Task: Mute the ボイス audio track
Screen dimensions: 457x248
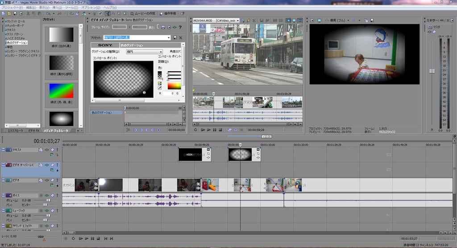Action: [52, 195]
